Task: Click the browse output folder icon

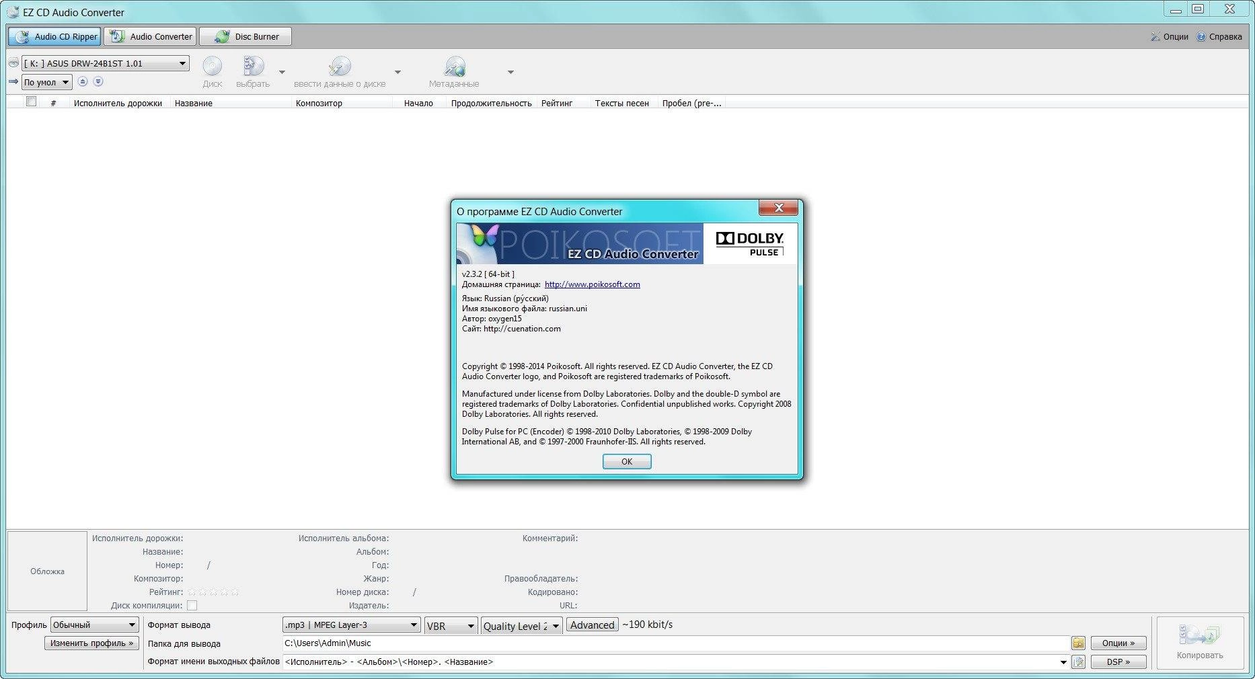Action: (1078, 643)
